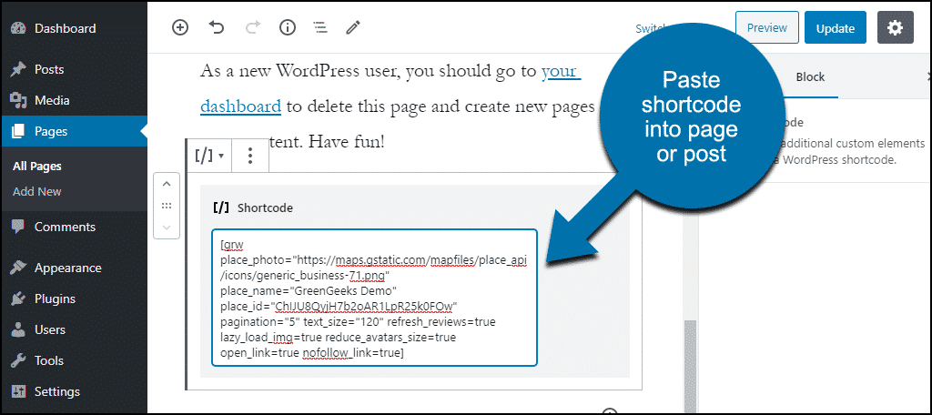Screen dimensions: 932x415
Task: Click the Add block plus icon
Action: 180,27
